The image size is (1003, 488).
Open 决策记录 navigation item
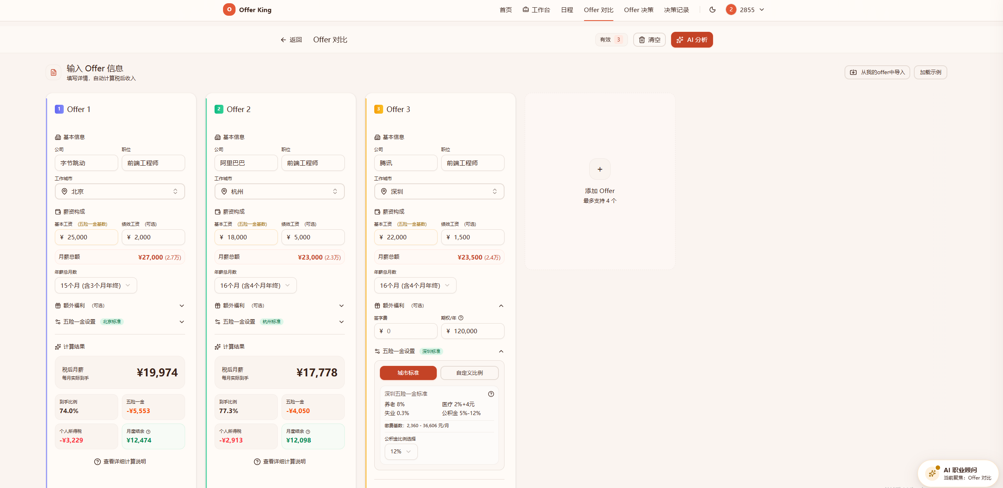[x=677, y=10]
